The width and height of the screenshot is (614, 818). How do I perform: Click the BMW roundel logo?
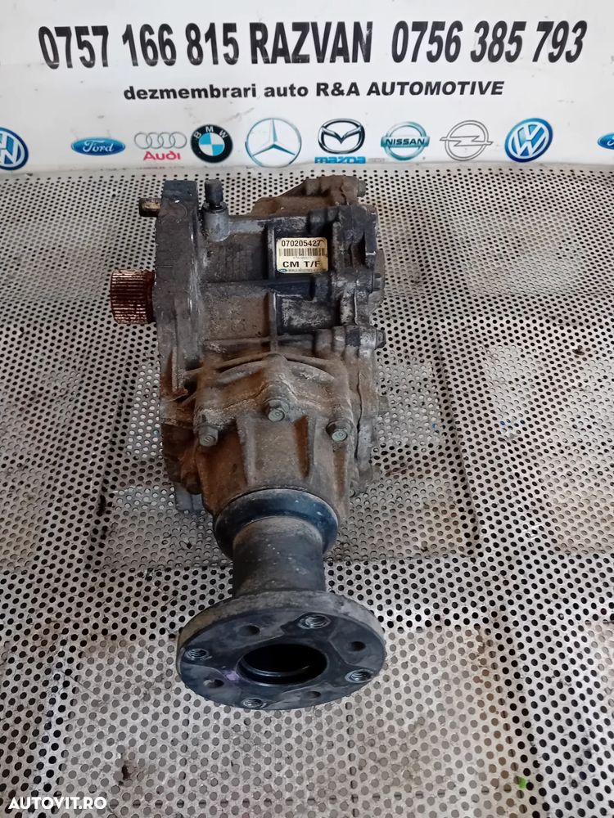point(211,143)
